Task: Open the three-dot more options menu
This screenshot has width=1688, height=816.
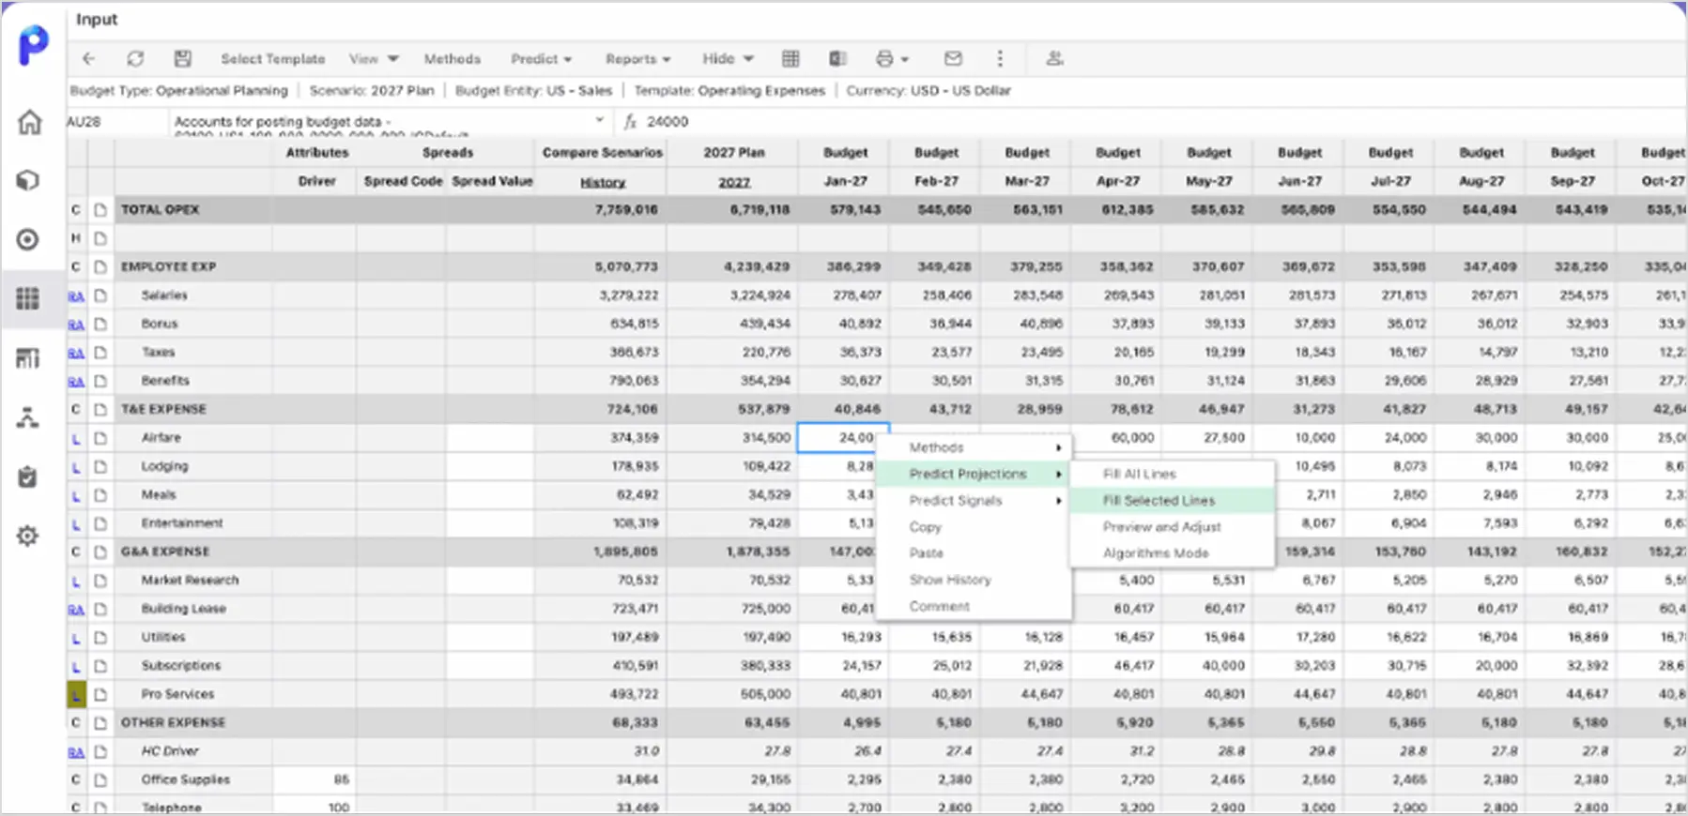Action: pos(1000,58)
